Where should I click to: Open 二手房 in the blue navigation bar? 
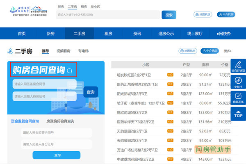[80, 34]
